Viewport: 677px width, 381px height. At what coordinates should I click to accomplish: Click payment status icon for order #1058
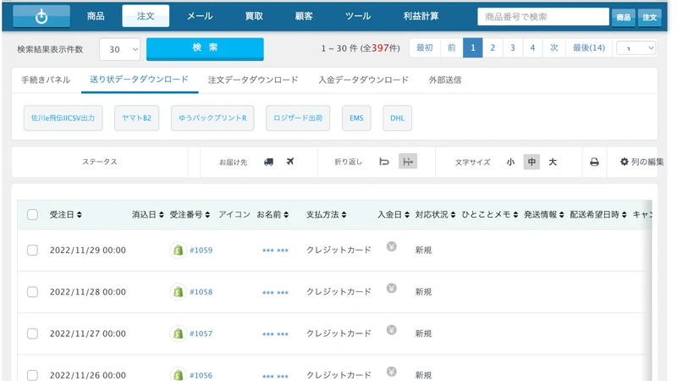pos(392,288)
